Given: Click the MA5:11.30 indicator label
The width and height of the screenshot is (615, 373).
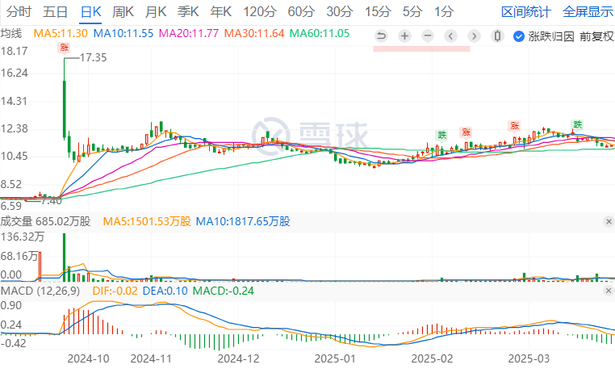Looking at the screenshot, I should coord(61,33).
